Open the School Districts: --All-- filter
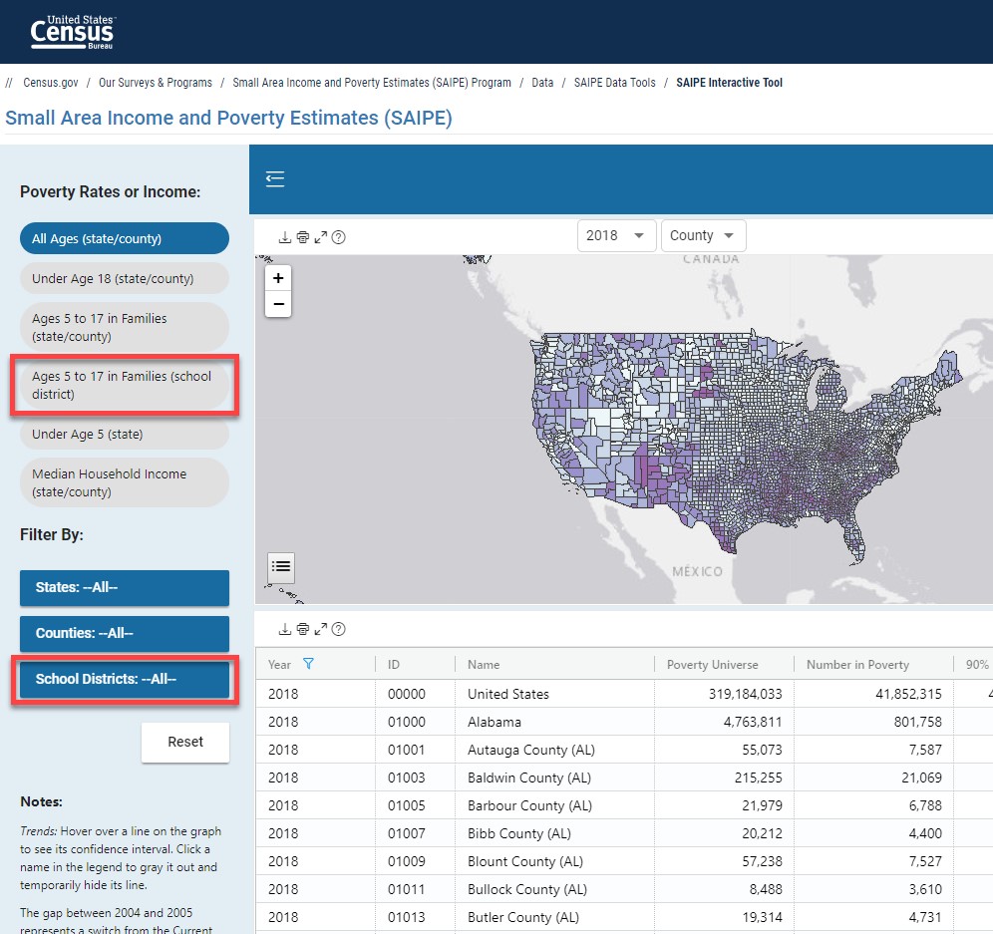Screen dimensions: 993x934 pyautogui.click(x=124, y=679)
